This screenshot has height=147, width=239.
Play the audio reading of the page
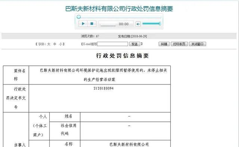click(x=83, y=24)
